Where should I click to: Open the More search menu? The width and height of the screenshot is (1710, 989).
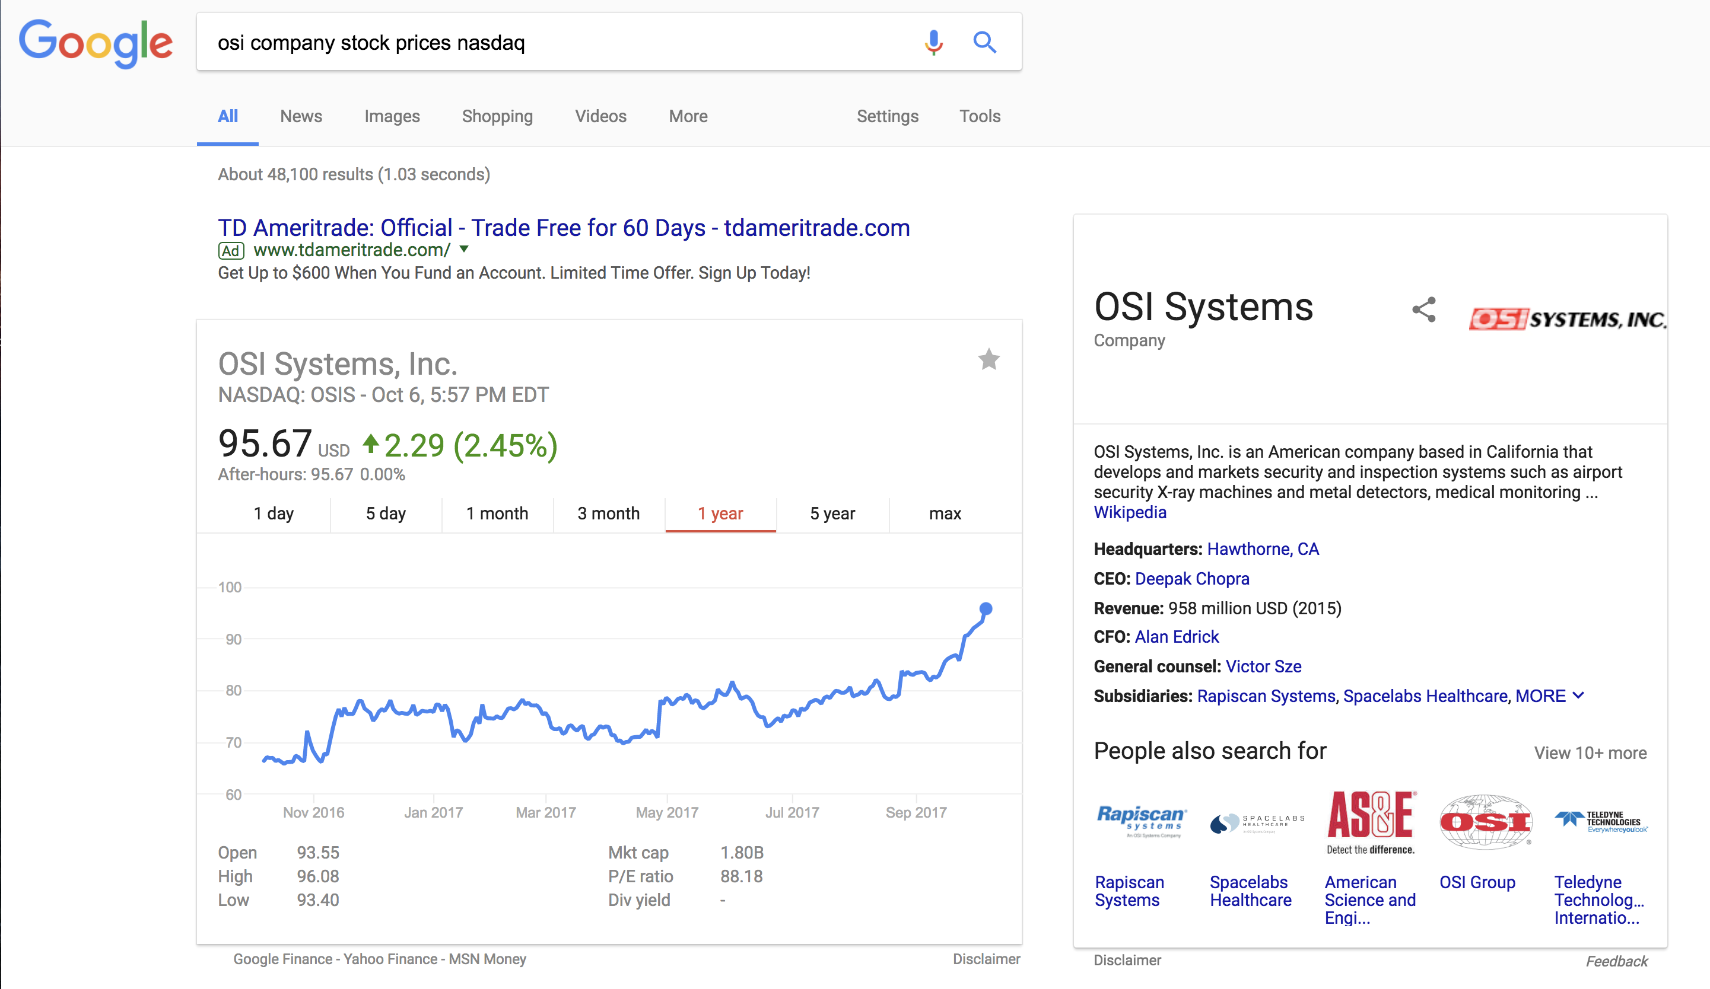[688, 116]
